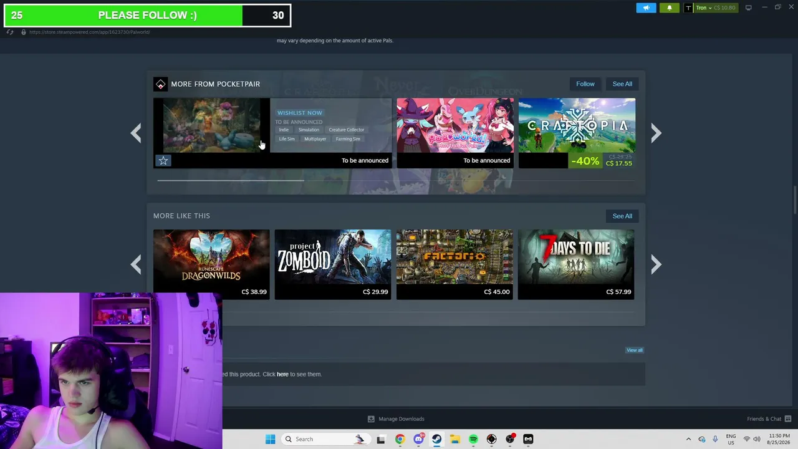Open the volume control in tray
This screenshot has width=798, height=449.
coord(757,439)
